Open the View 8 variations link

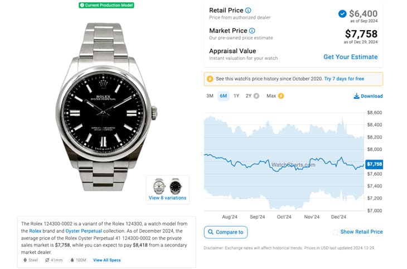pos(167,198)
